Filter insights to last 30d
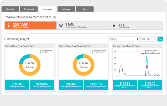This screenshot has width=167, height=106. 143,39
